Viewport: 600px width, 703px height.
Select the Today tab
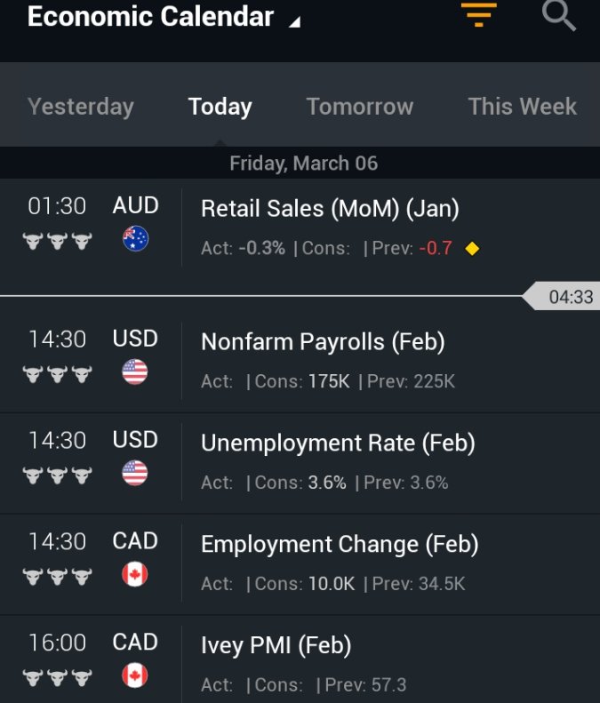[x=220, y=107]
